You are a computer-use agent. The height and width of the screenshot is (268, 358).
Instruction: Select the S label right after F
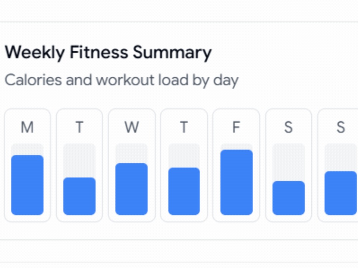pos(288,127)
